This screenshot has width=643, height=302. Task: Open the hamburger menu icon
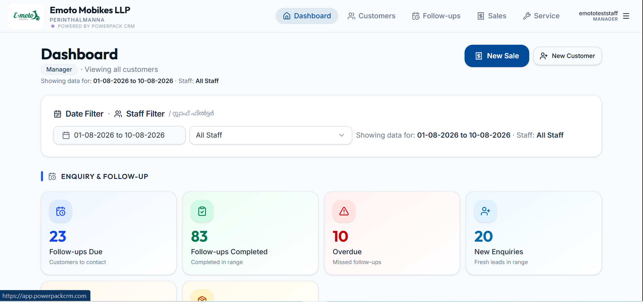626,16
